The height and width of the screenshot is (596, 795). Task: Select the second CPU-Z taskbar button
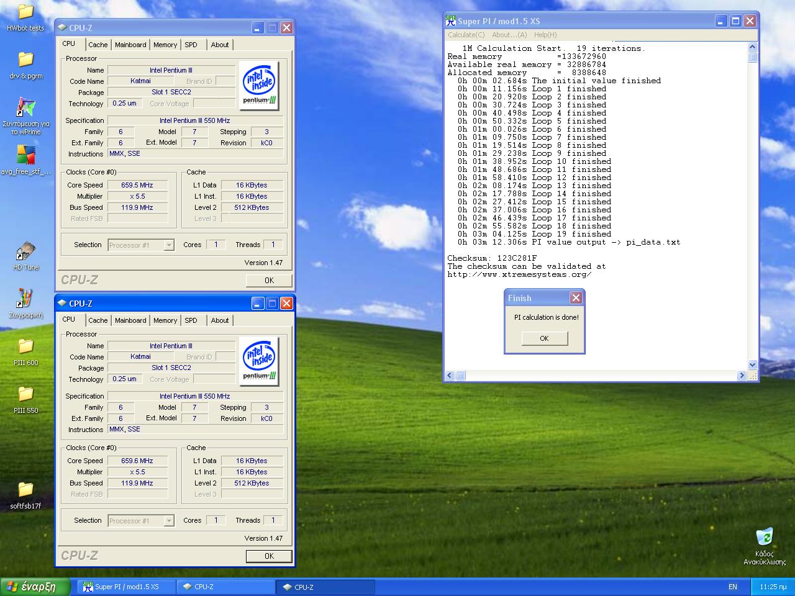pyautogui.click(x=325, y=587)
